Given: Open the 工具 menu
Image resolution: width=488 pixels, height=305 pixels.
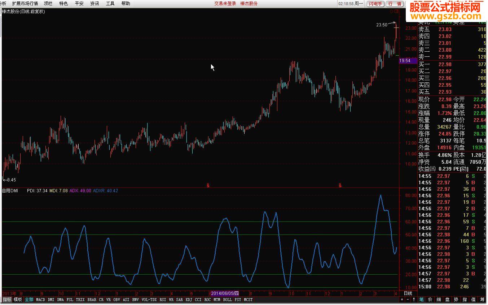Looking at the screenshot, I should click(110, 4).
